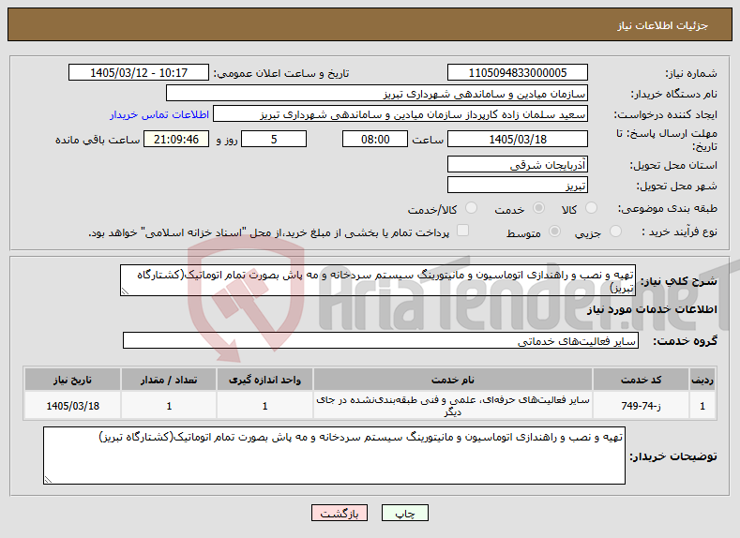Image resolution: width=740 pixels, height=538 pixels.
Task: Click the بازگشت (back) button
Action: (340, 513)
